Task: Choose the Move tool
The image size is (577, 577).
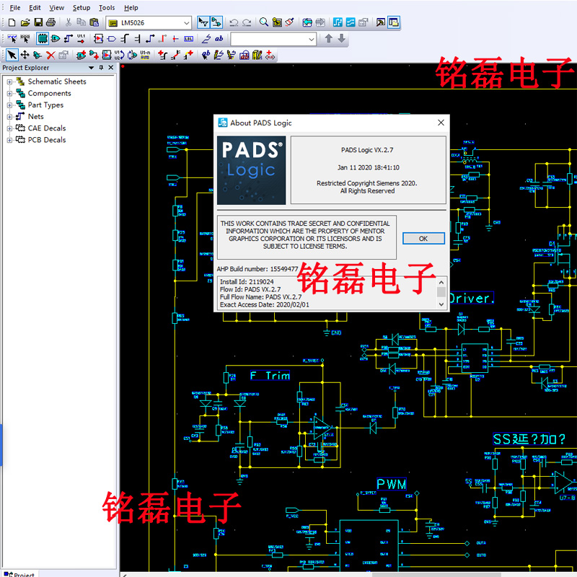Action: click(x=25, y=56)
